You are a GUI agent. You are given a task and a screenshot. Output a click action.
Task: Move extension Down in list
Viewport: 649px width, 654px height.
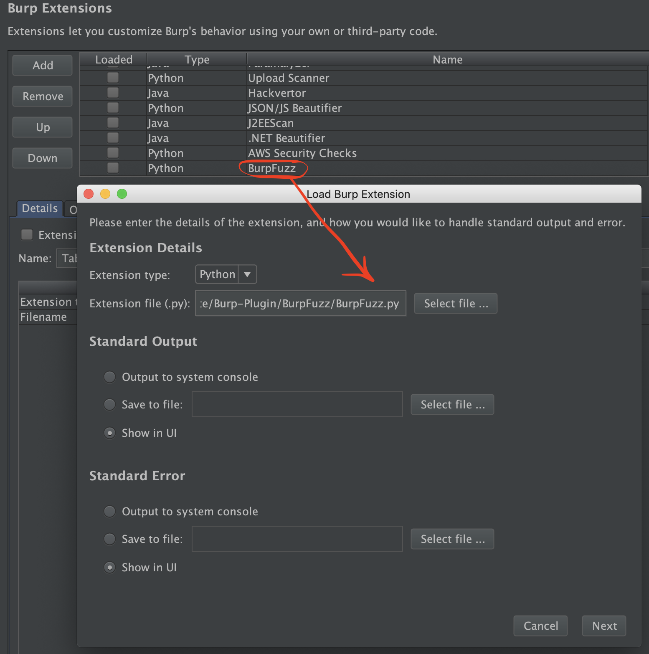click(43, 158)
